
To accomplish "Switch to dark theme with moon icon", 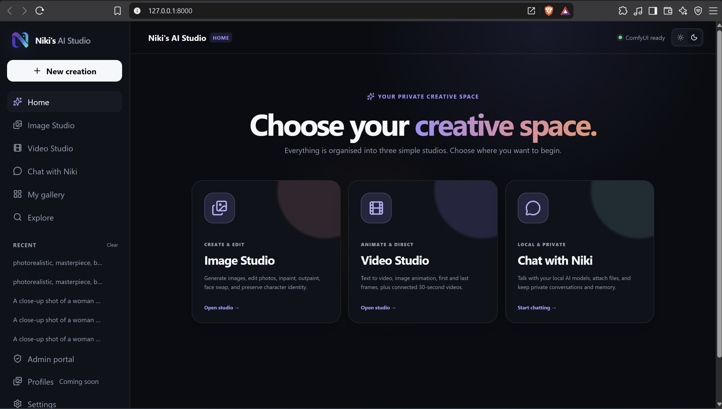I will [x=694, y=37].
